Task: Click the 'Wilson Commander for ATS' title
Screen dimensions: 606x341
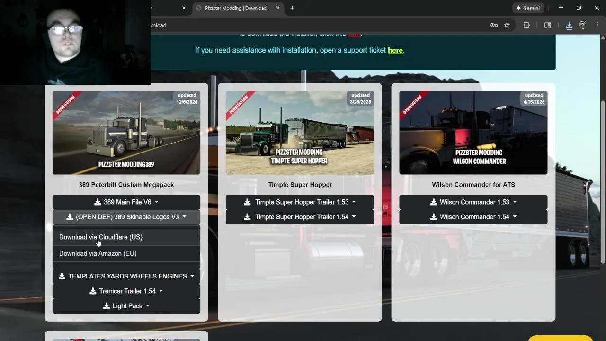Action: 473,185
